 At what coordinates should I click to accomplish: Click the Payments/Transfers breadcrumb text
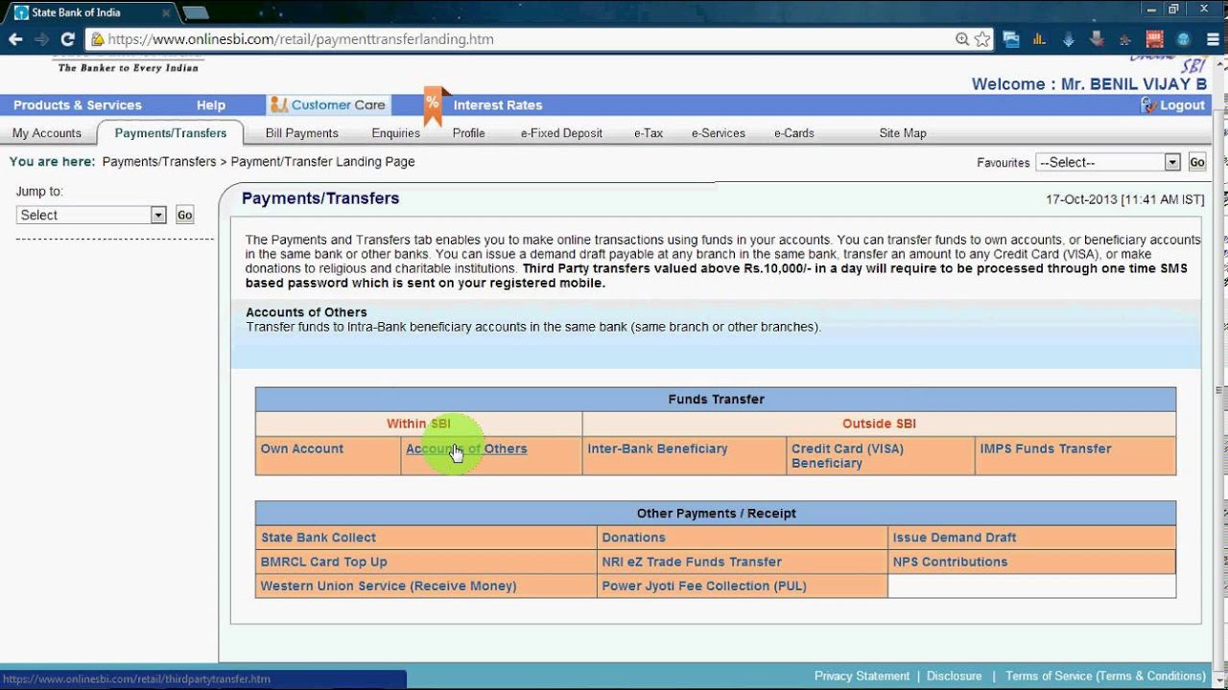point(159,162)
